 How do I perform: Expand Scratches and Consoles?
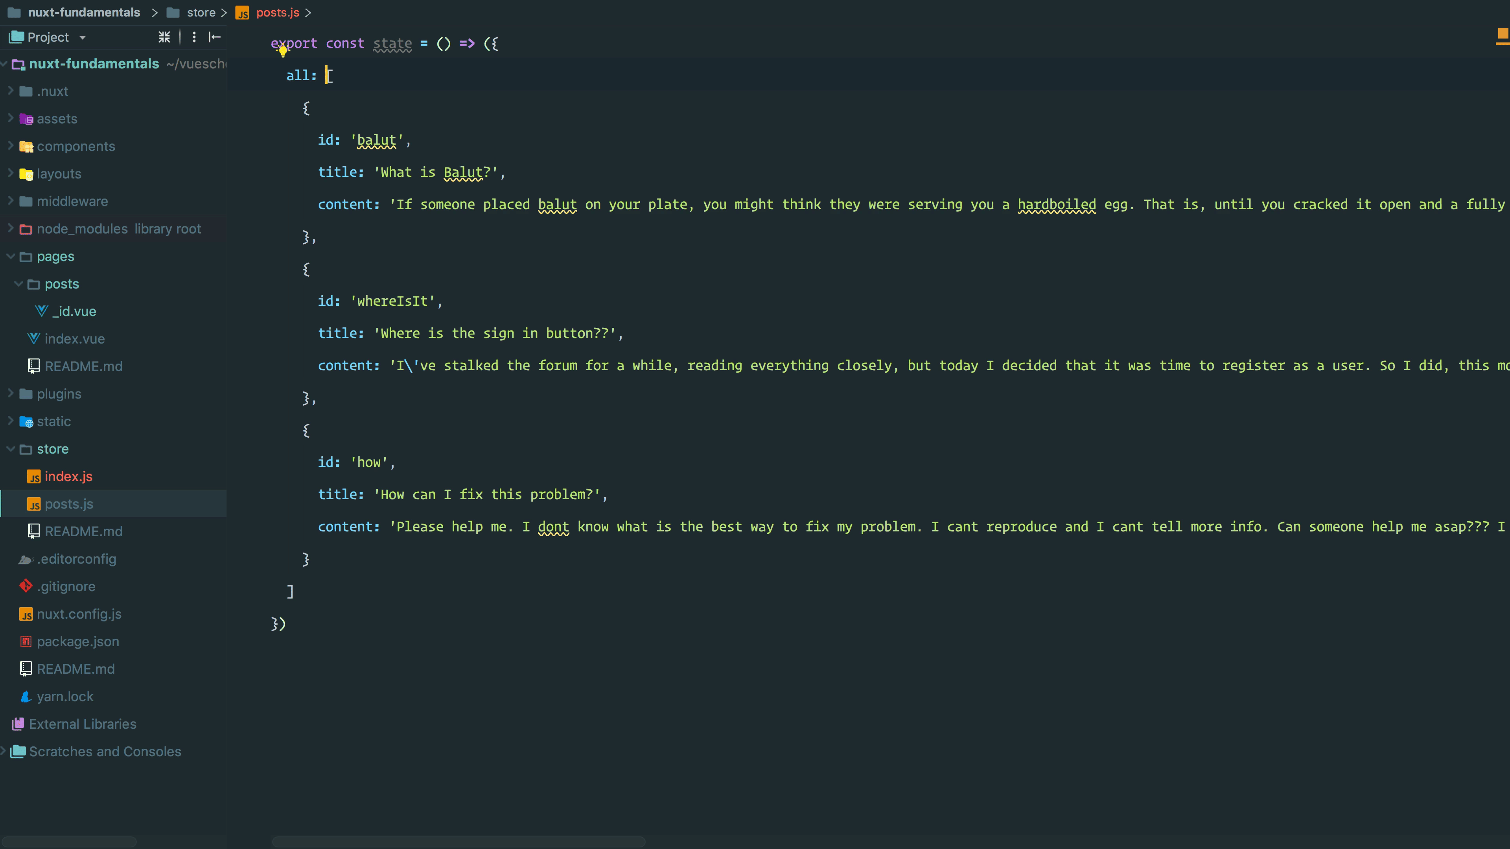(4, 751)
